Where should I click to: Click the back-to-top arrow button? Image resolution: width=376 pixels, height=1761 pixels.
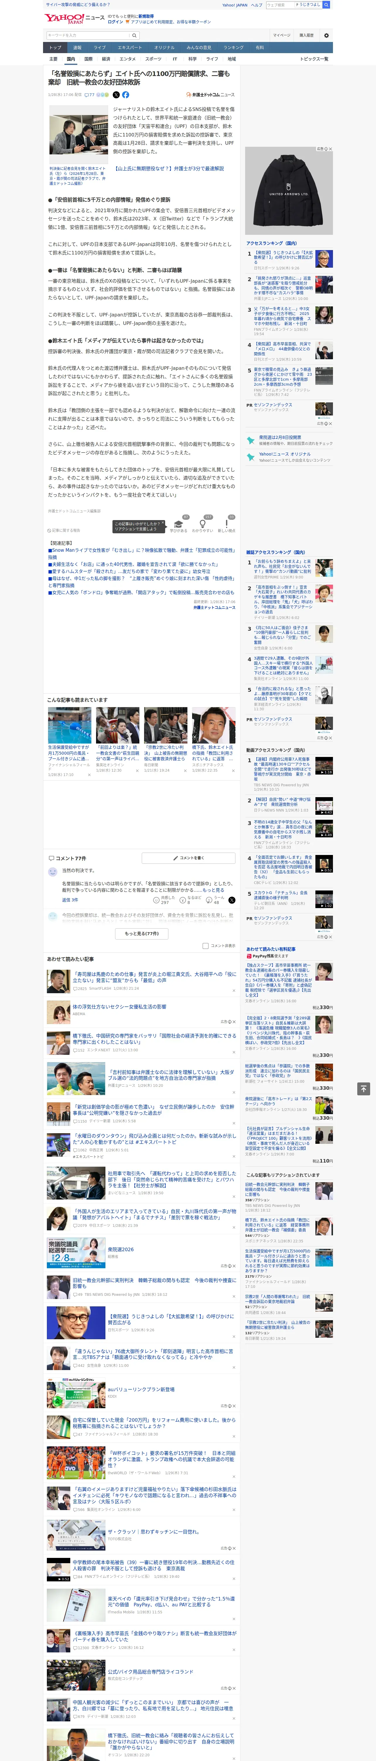pos(364,1088)
